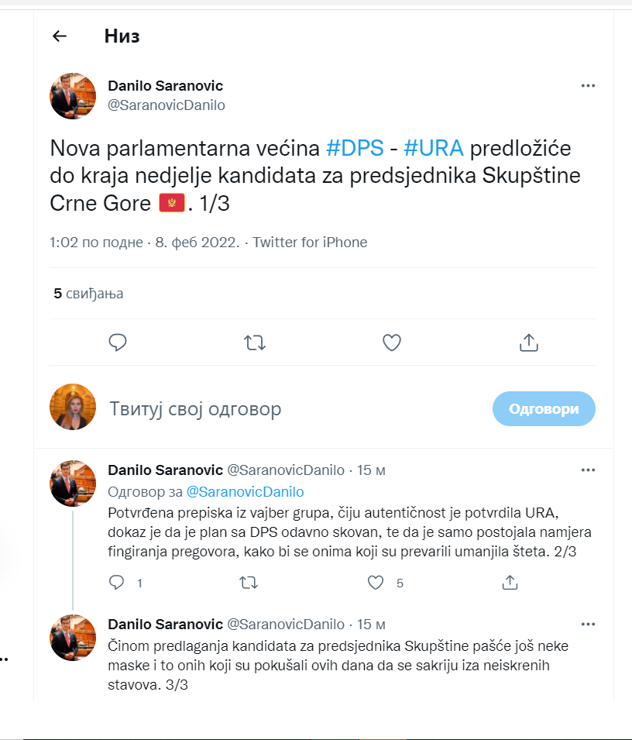Open @SaranovicDanilo mention in reply line
This screenshot has height=740, width=632.
[246, 492]
